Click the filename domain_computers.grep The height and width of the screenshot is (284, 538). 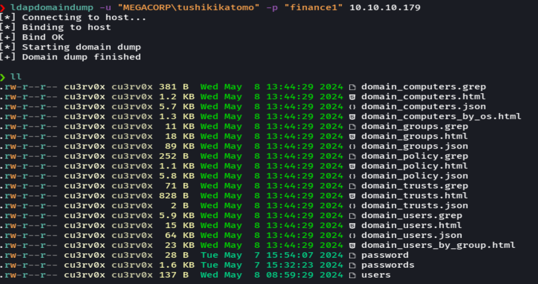[x=423, y=87]
